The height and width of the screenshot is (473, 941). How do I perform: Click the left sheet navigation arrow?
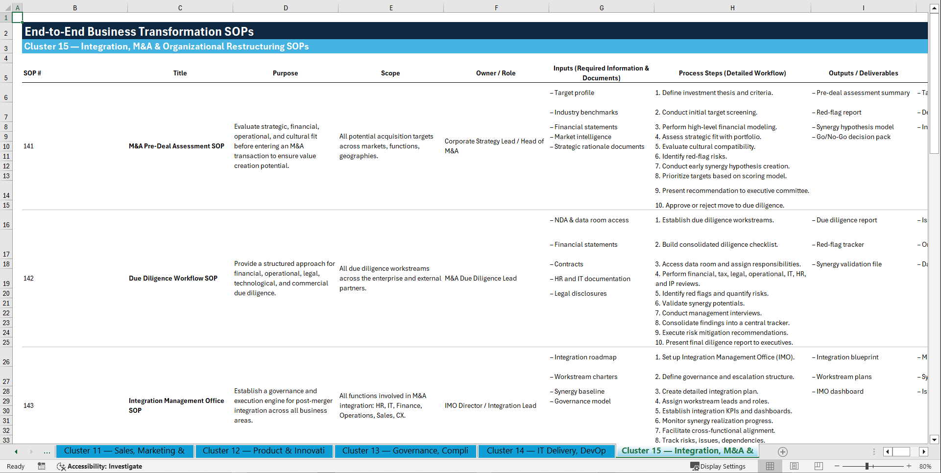click(x=15, y=451)
